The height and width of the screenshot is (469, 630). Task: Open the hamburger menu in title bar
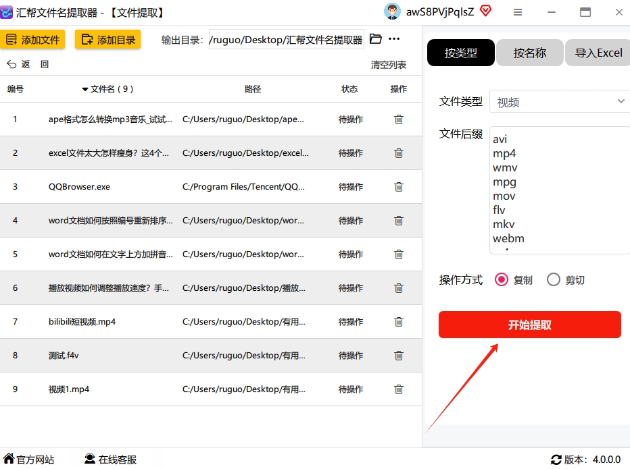(x=518, y=12)
